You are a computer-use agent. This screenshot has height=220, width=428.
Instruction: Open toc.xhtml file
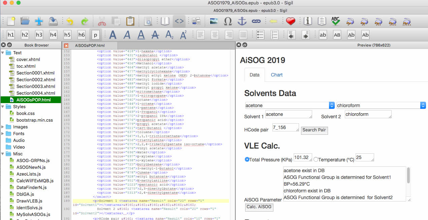26,66
